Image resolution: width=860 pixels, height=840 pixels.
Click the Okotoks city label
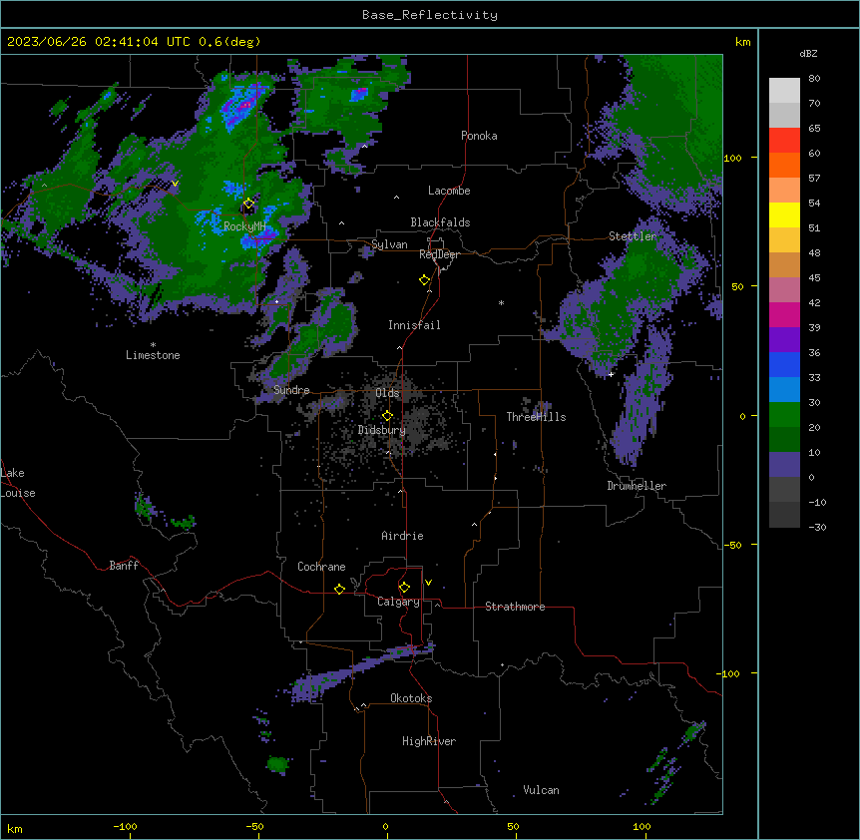point(411,698)
